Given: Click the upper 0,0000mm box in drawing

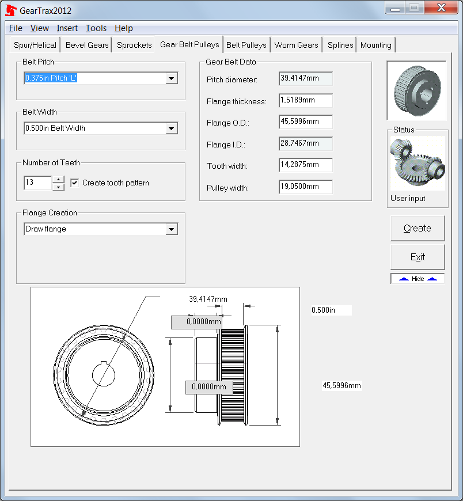Looking at the screenshot, I should pos(196,322).
